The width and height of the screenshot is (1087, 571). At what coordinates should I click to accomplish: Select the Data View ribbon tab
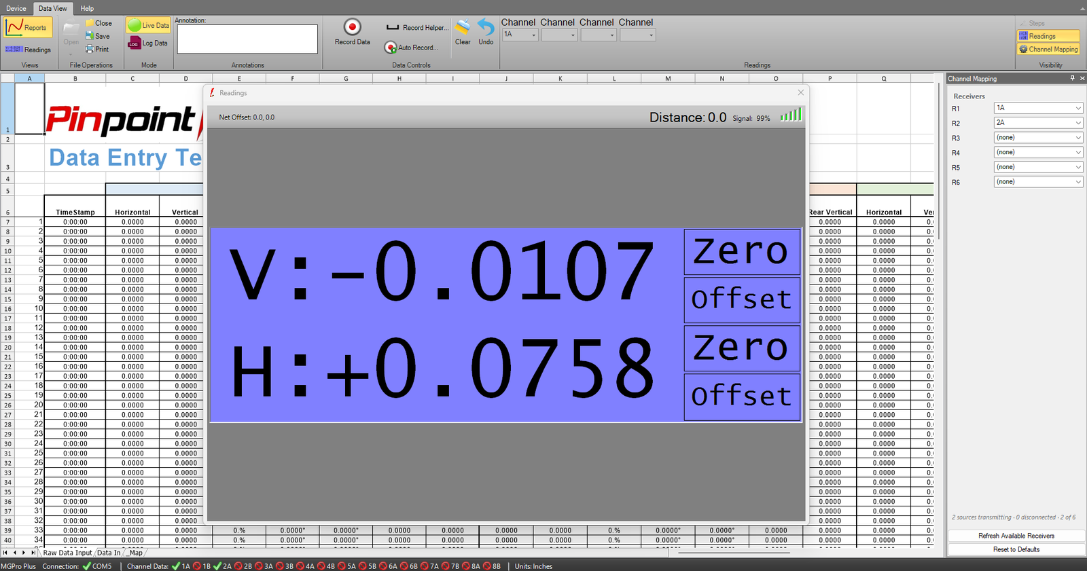pyautogui.click(x=52, y=8)
